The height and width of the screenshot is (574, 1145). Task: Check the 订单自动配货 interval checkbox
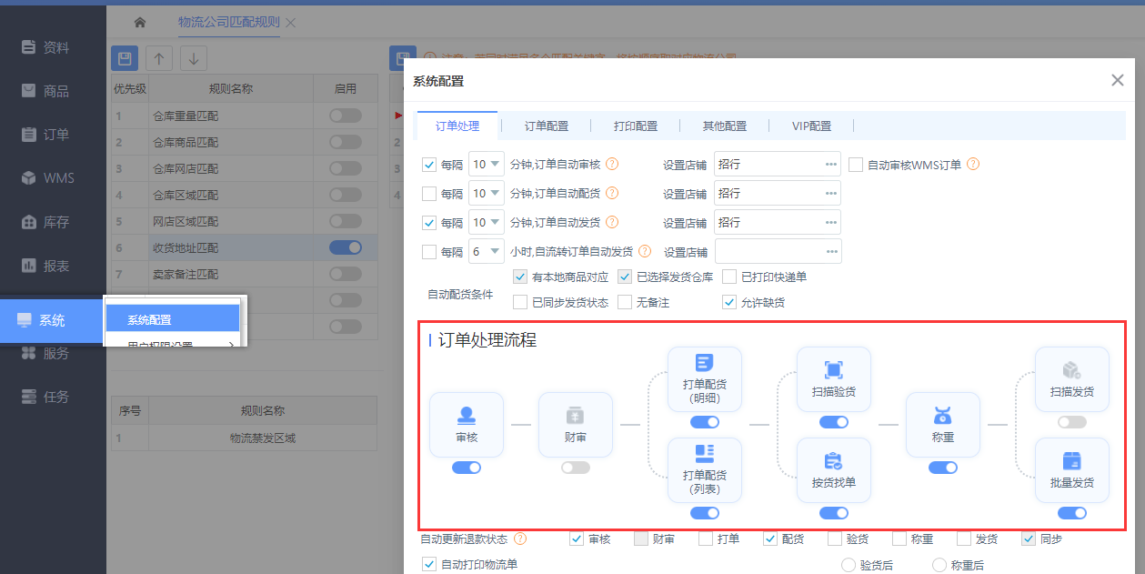point(429,194)
